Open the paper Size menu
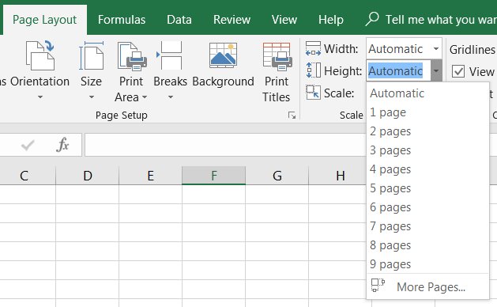 (x=91, y=70)
